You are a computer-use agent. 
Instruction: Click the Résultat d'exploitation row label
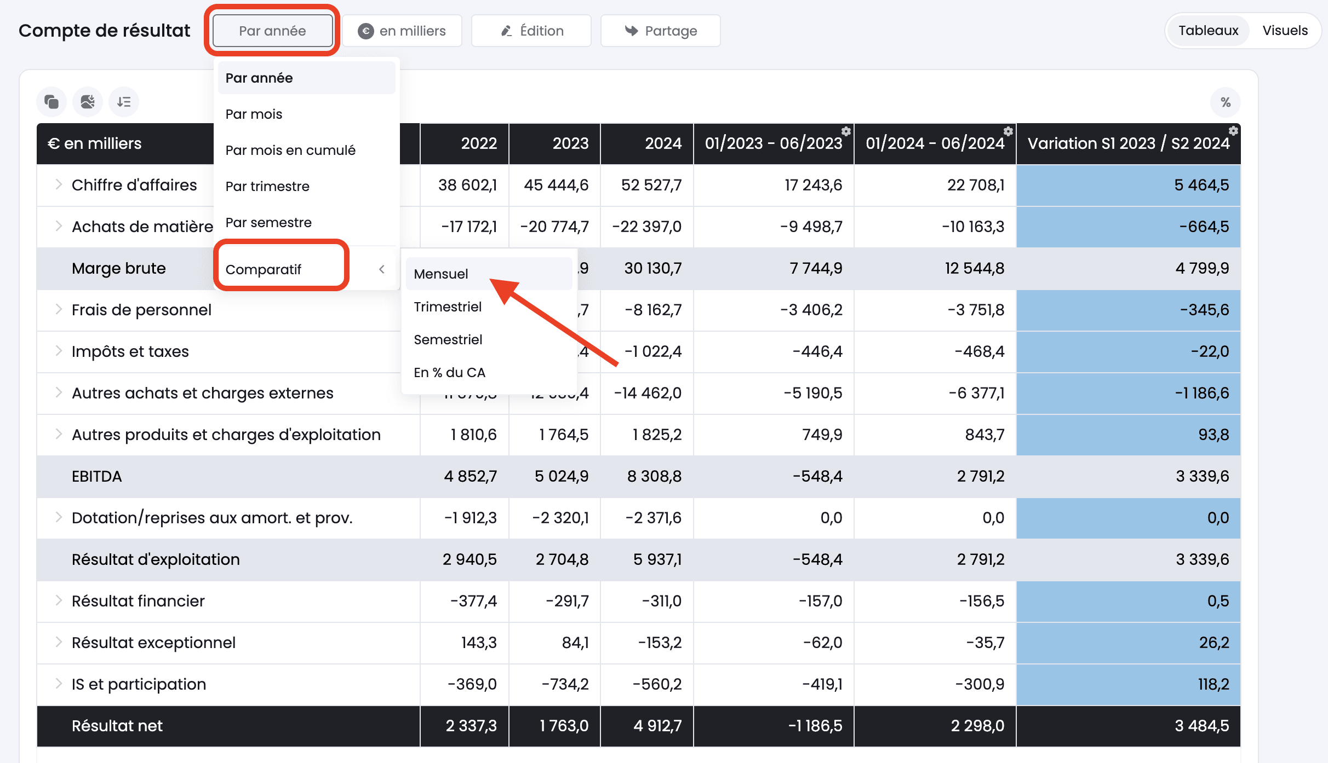pyautogui.click(x=156, y=559)
